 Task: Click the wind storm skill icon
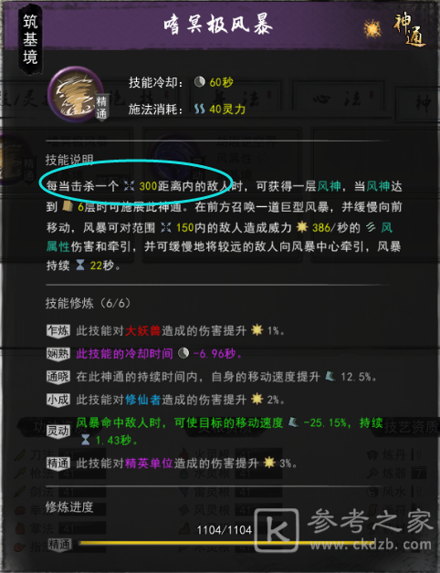tap(76, 94)
